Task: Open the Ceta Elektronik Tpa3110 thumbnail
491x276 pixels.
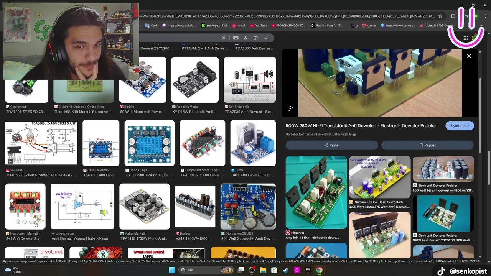Action: [x=101, y=143]
